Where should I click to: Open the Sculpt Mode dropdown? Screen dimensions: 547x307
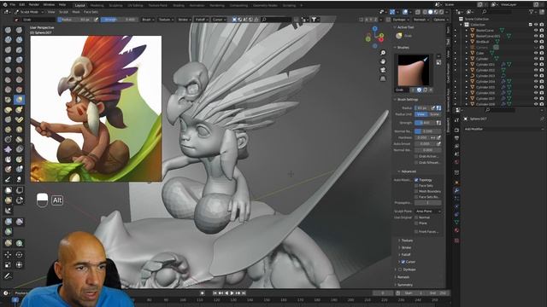click(30, 12)
